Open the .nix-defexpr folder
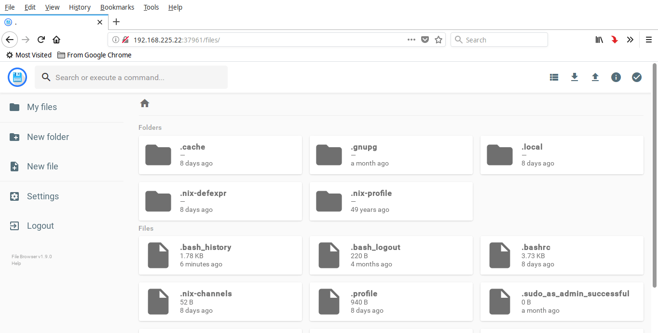 (x=220, y=201)
